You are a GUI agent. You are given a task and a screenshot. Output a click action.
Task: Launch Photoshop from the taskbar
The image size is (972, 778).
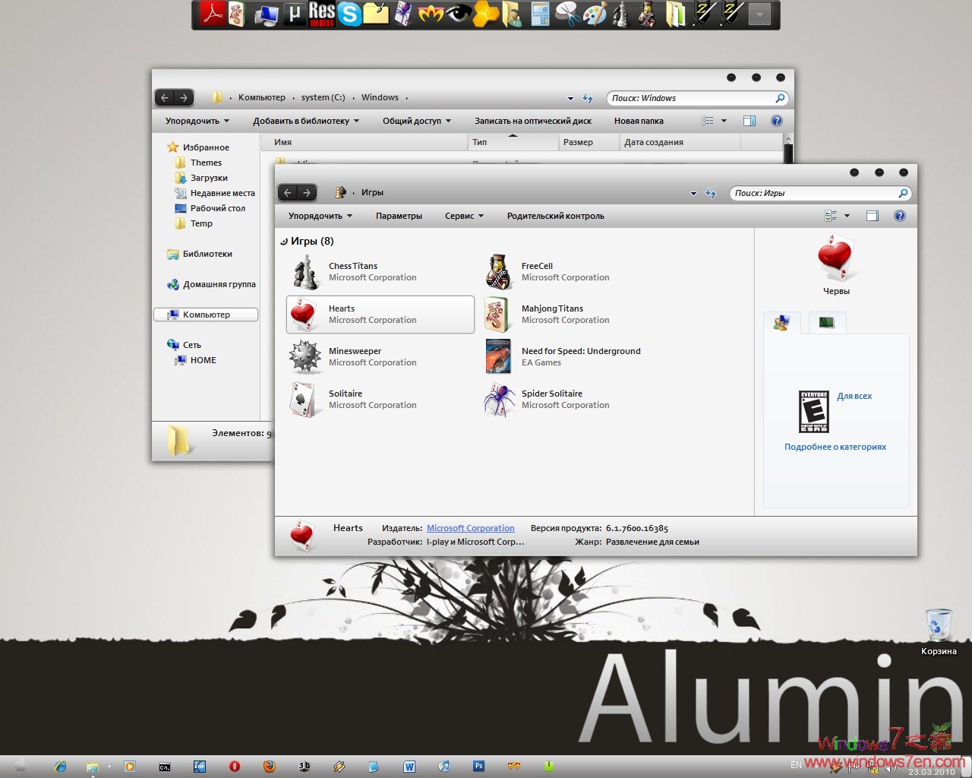479,766
